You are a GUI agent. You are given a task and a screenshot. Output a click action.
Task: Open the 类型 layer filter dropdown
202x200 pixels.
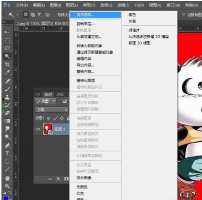tap(45, 101)
